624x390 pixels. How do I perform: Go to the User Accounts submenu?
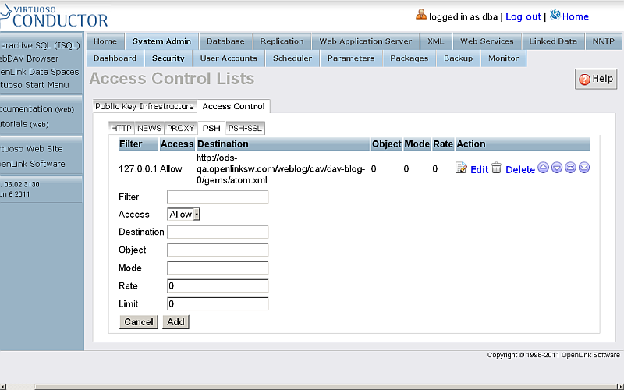(229, 58)
